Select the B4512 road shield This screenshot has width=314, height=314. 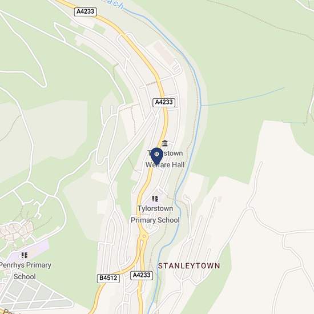(x=108, y=278)
